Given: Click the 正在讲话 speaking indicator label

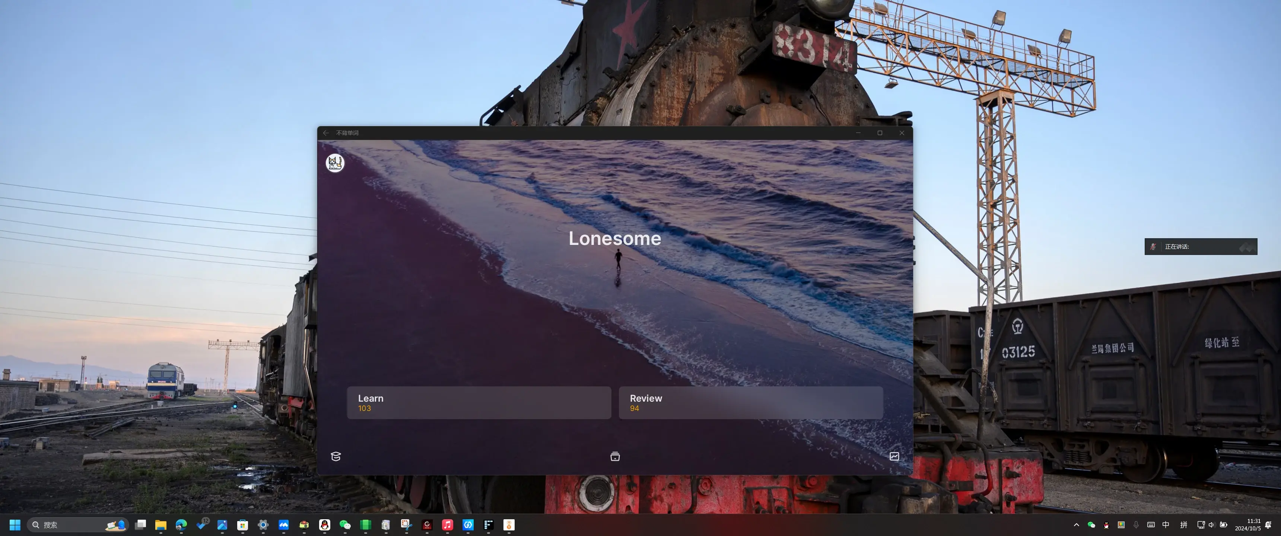Looking at the screenshot, I should [x=1177, y=247].
